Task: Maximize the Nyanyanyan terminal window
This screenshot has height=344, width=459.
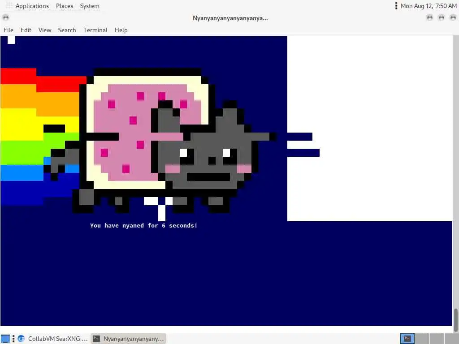Action: pos(441,18)
